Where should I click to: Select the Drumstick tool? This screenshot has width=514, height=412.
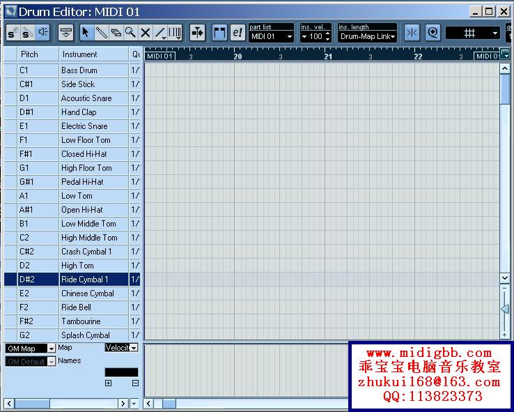click(101, 33)
